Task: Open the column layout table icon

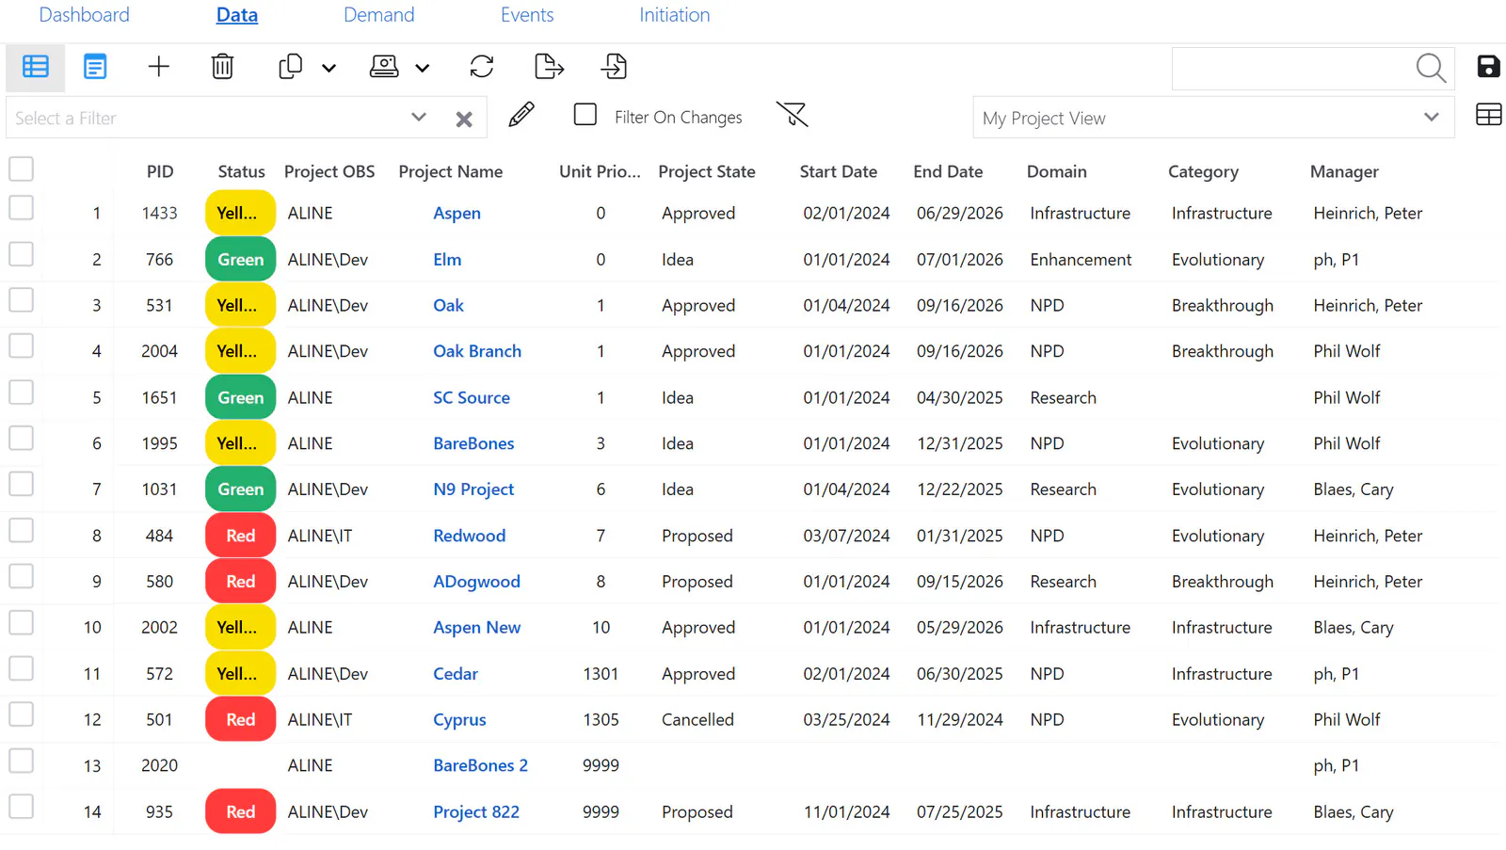Action: coord(1489,115)
